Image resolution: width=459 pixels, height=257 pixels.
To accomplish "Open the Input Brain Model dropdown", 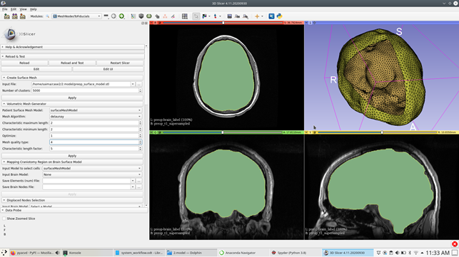I will [92, 174].
